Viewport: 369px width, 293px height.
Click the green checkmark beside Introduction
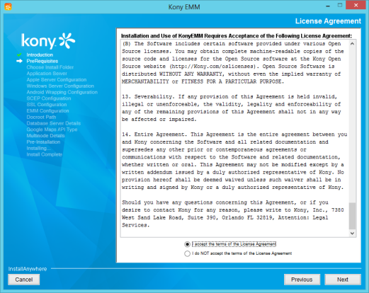[x=19, y=54]
